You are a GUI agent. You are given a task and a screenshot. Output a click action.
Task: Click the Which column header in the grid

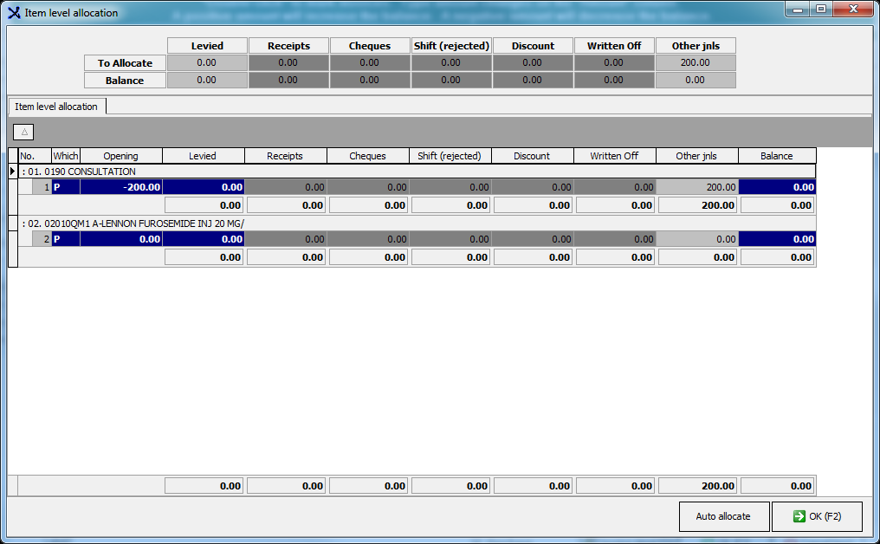(65, 156)
